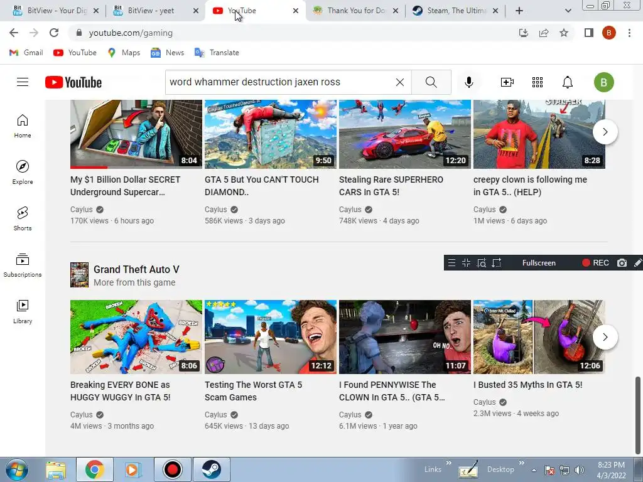Open Windows Explorer from the taskbar

coord(56,469)
